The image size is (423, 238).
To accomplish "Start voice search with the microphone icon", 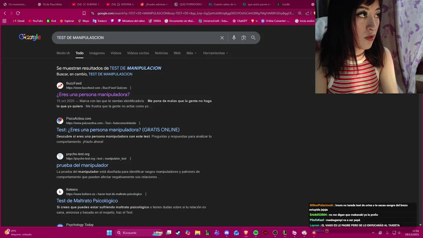I will click(x=234, y=38).
